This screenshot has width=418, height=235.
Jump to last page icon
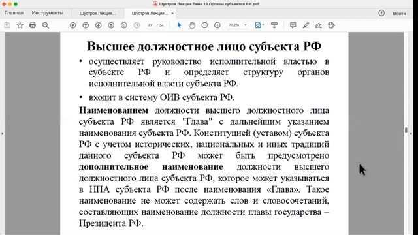click(111, 25)
